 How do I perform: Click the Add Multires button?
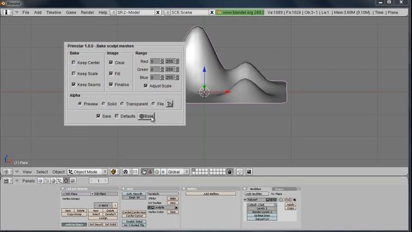click(211, 194)
